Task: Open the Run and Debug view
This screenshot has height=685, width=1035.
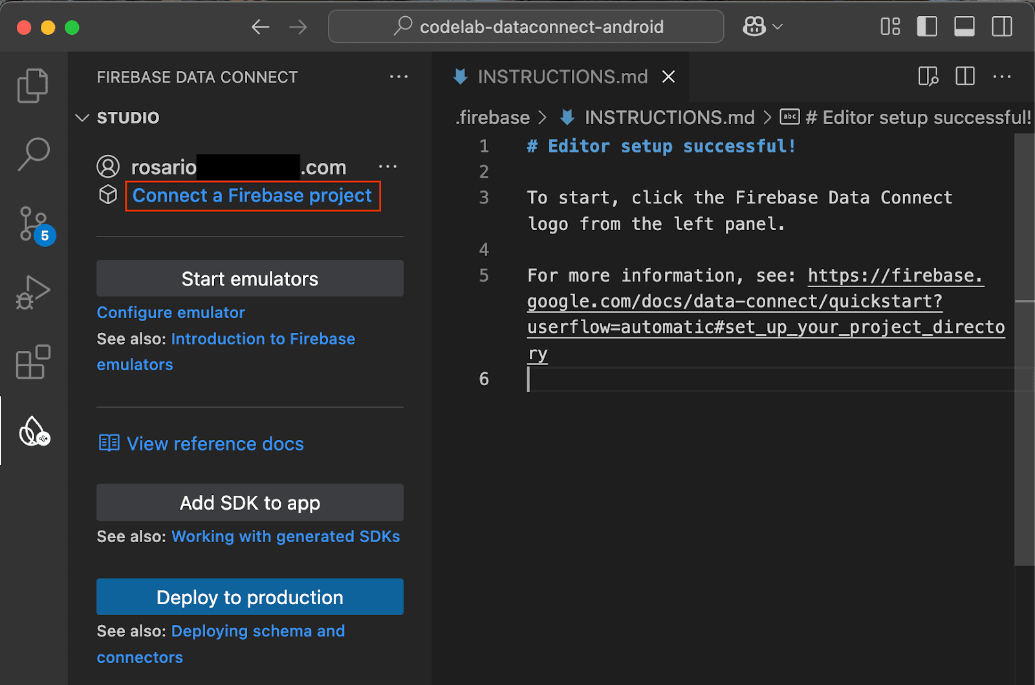Action: tap(32, 292)
